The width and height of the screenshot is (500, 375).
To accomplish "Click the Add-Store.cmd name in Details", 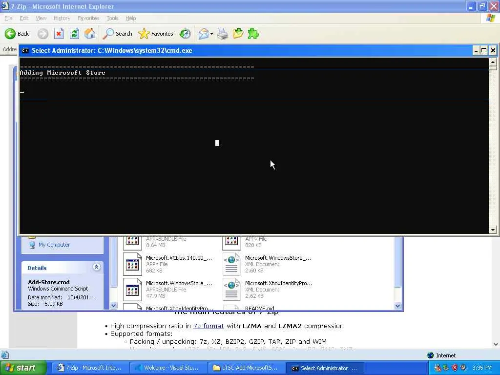I will point(49,282).
